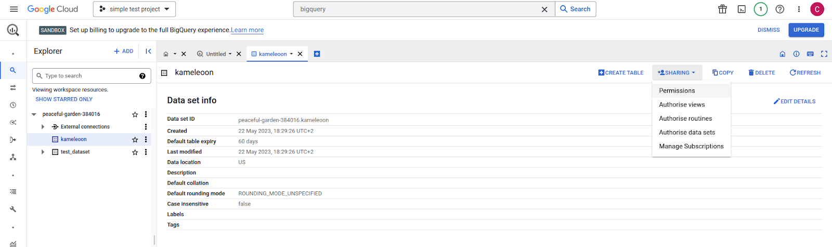Open the simple test project selector
The height and width of the screenshot is (247, 832).
134,9
